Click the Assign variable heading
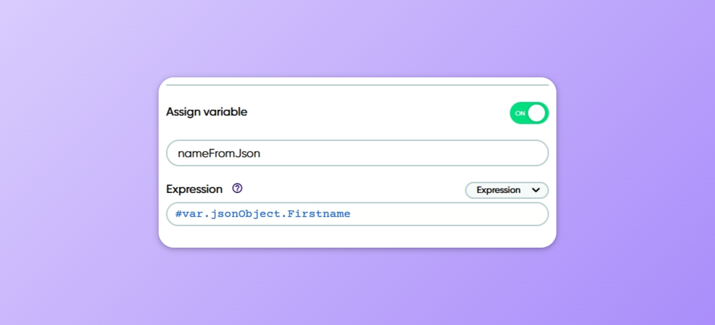 pyautogui.click(x=207, y=112)
